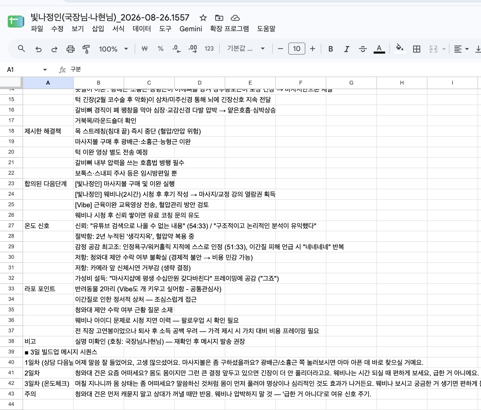Select cell '제시한 해결책'
The width and height of the screenshot is (481, 410).
click(48, 131)
